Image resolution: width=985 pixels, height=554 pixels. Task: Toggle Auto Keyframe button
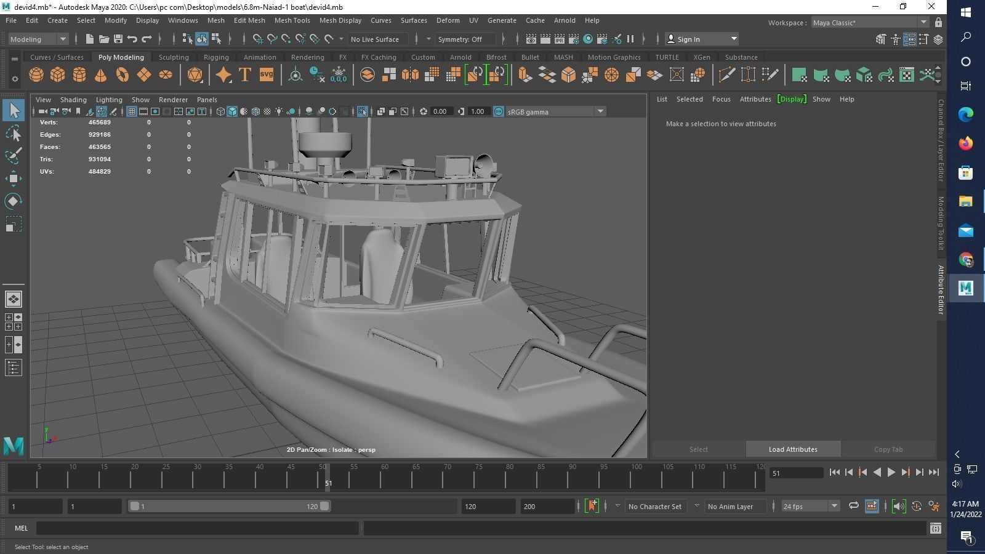click(917, 506)
